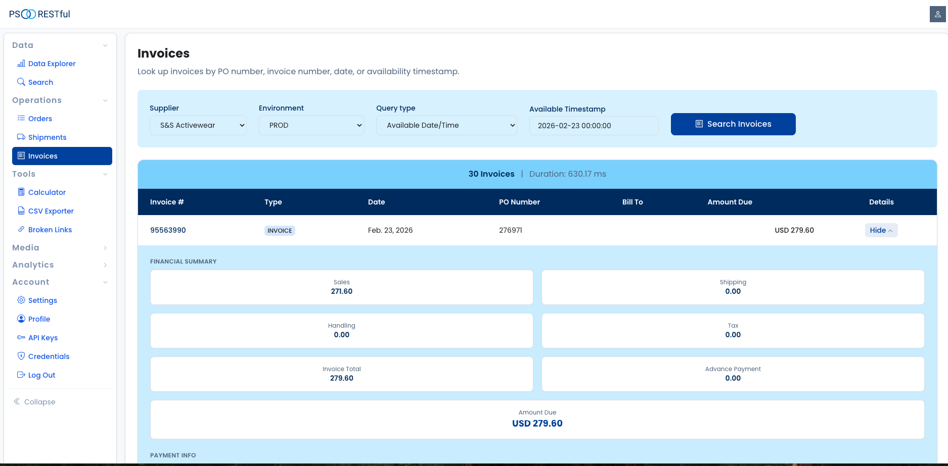Change the Query type selection
This screenshot has height=466, width=948.
pos(446,125)
